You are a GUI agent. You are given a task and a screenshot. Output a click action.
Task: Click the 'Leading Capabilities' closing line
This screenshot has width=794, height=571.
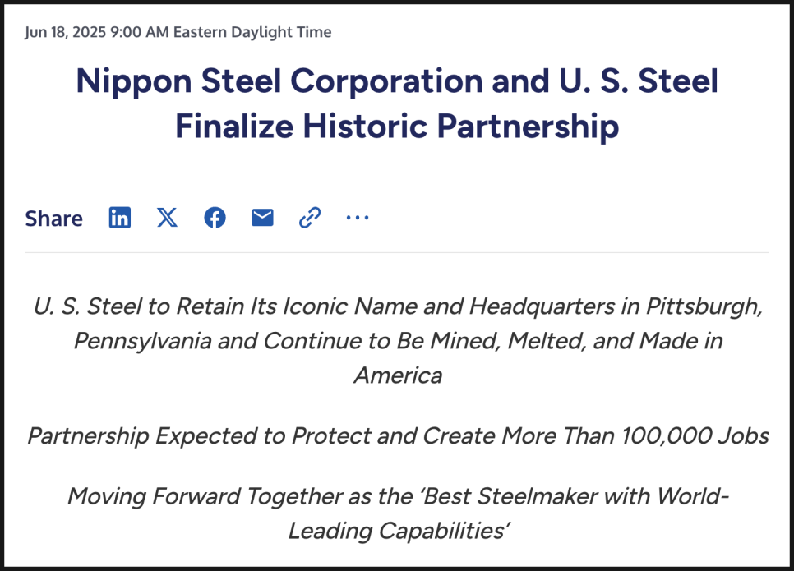pyautogui.click(x=398, y=531)
